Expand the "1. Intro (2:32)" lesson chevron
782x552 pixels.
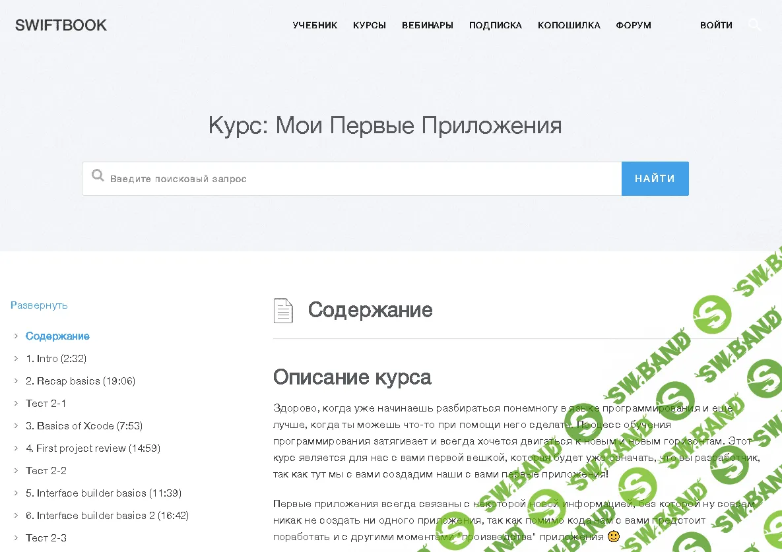[15, 358]
